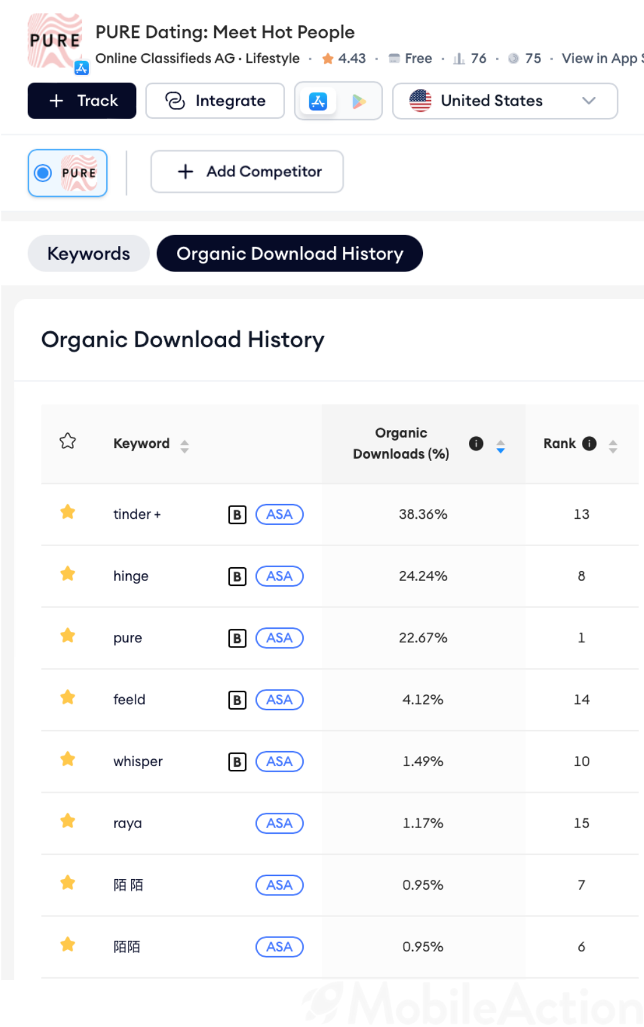Sort by Organic Downloads column arrows
Viewport: 644px width, 1027px height.
tap(501, 446)
